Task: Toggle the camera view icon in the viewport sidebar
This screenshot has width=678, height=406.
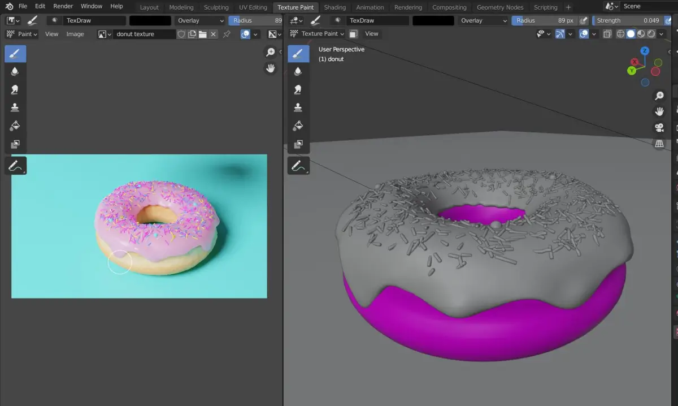Action: point(659,127)
